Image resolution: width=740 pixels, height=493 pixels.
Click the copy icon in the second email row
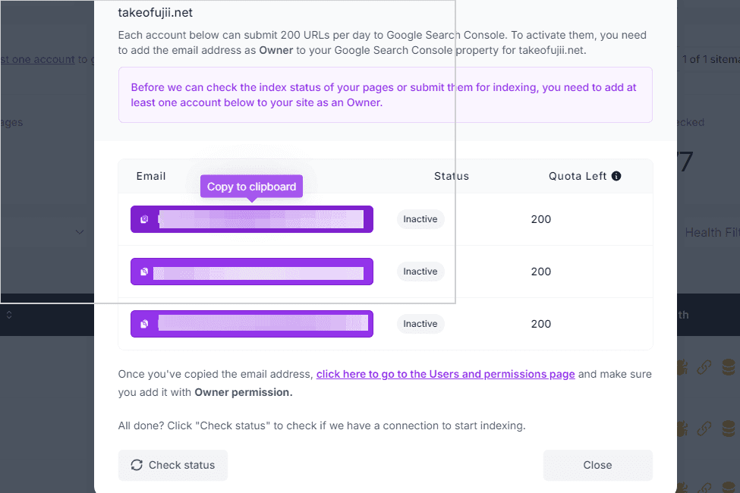point(144,272)
